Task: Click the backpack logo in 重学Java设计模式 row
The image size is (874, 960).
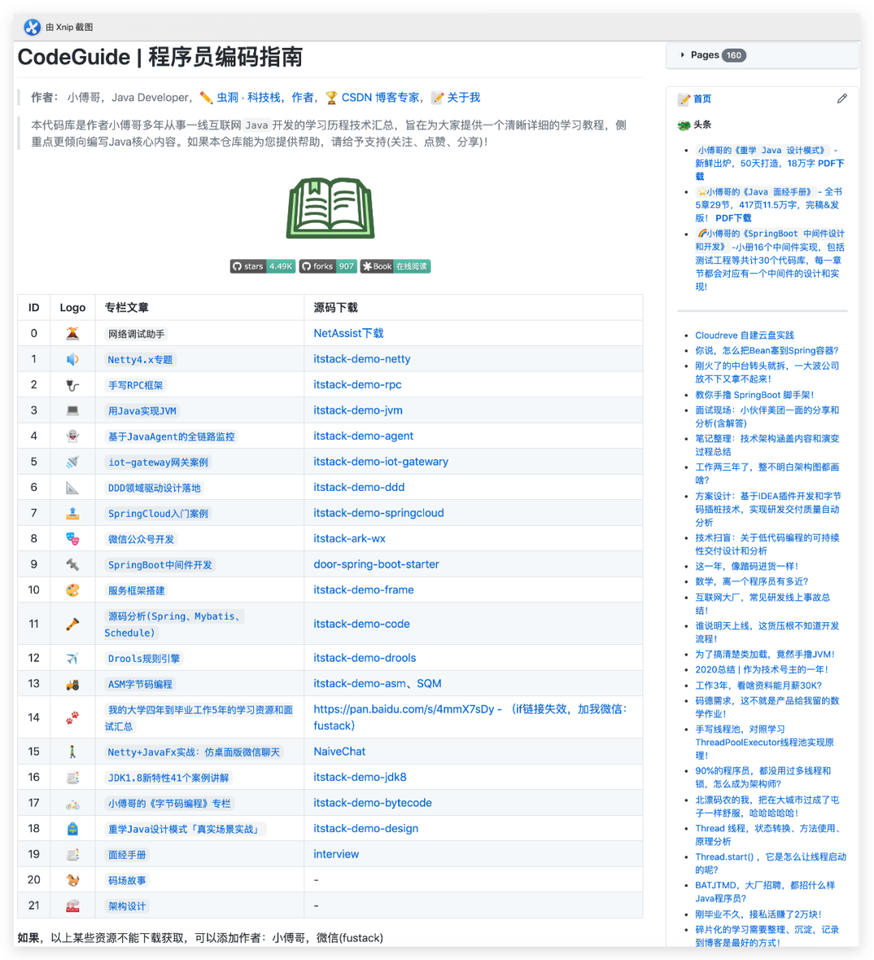Action: pyautogui.click(x=72, y=829)
